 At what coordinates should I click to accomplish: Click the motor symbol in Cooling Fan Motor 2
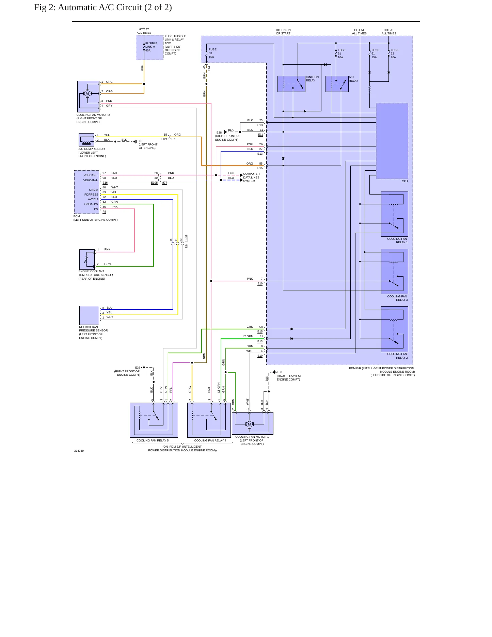click(87, 93)
